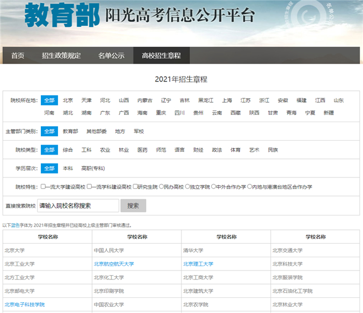
Task: Click the 北京林业大学 table cell
Action: [315, 305]
